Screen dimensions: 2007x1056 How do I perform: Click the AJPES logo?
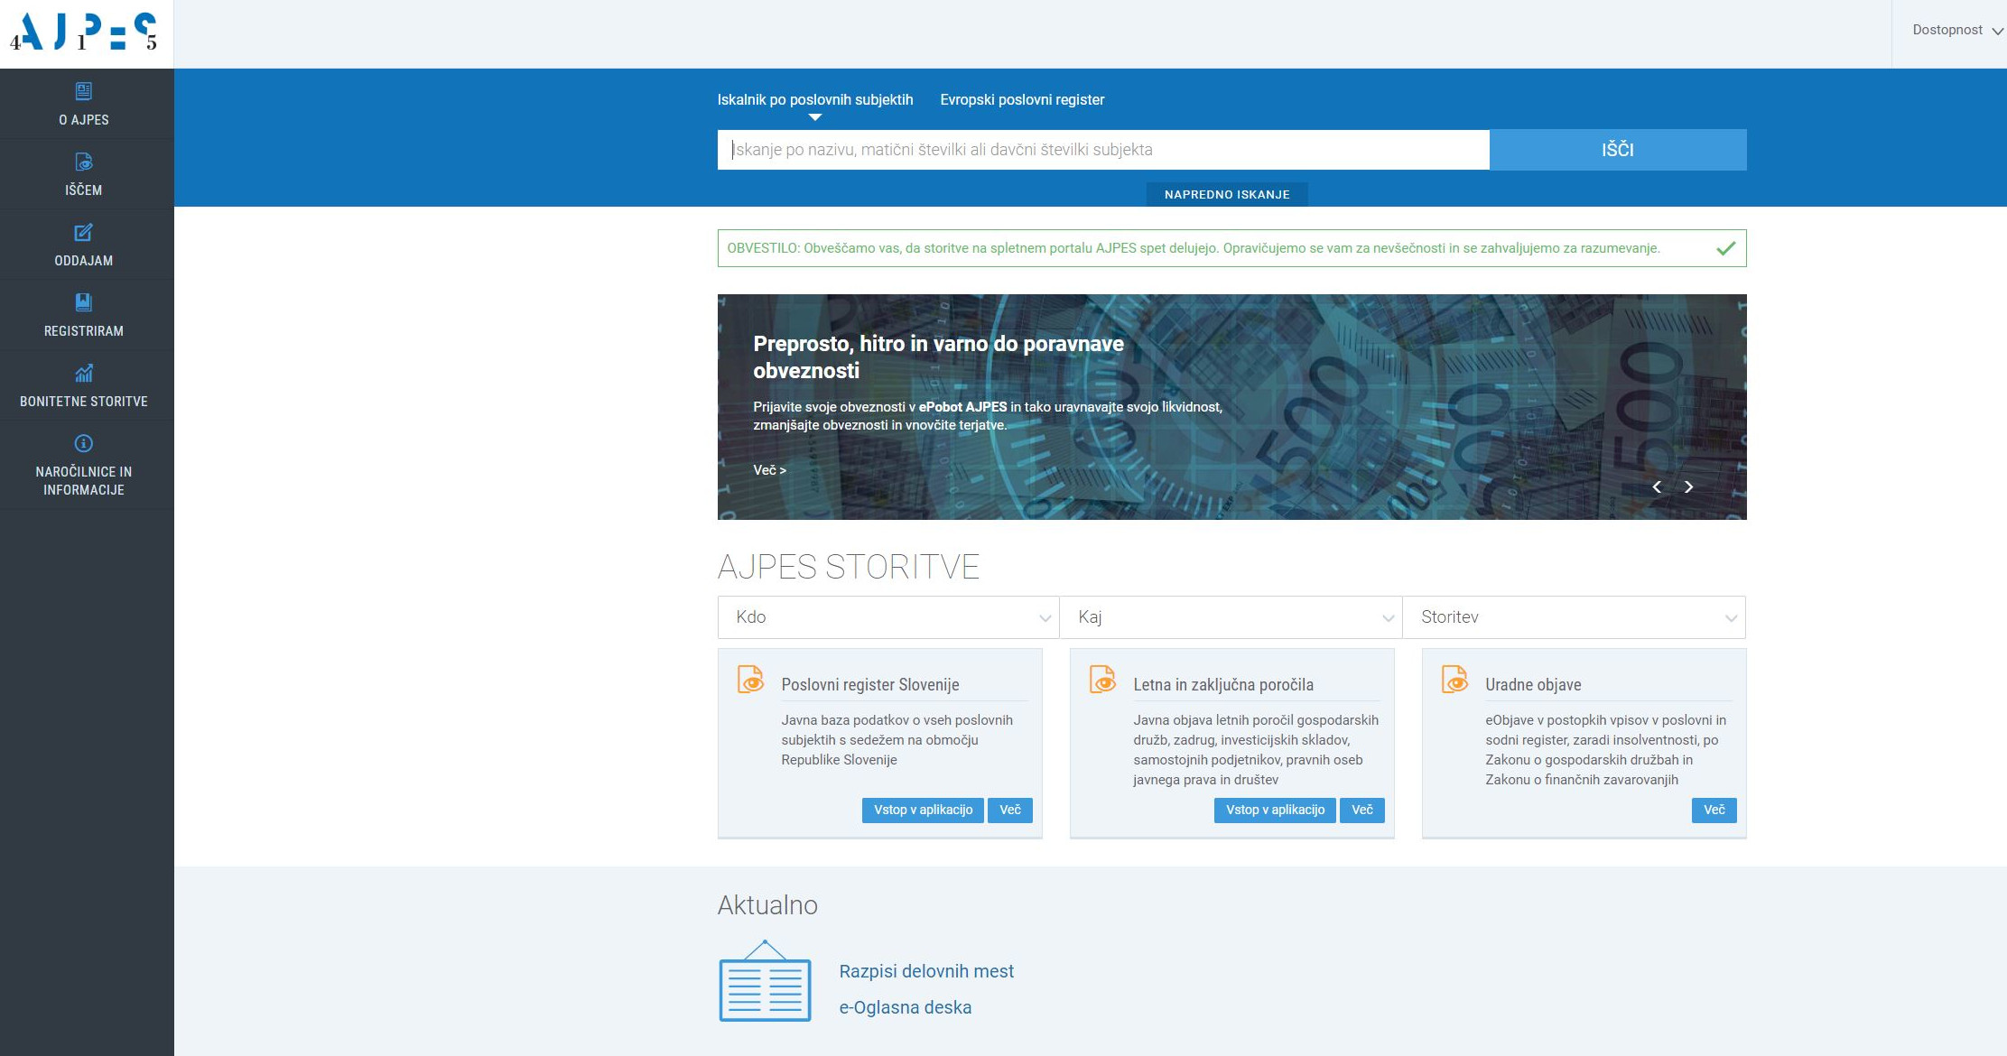pos(84,32)
